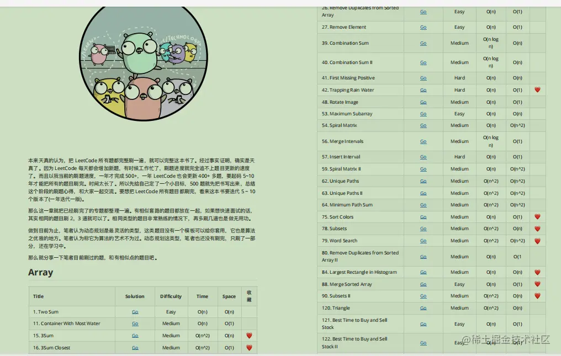The image size is (561, 356).
Task: Open Go link for 84. Largest Rectangle in Histogram
Action: [x=424, y=272]
